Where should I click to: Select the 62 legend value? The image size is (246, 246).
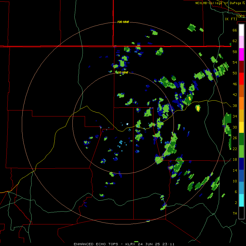(x=235, y=41)
